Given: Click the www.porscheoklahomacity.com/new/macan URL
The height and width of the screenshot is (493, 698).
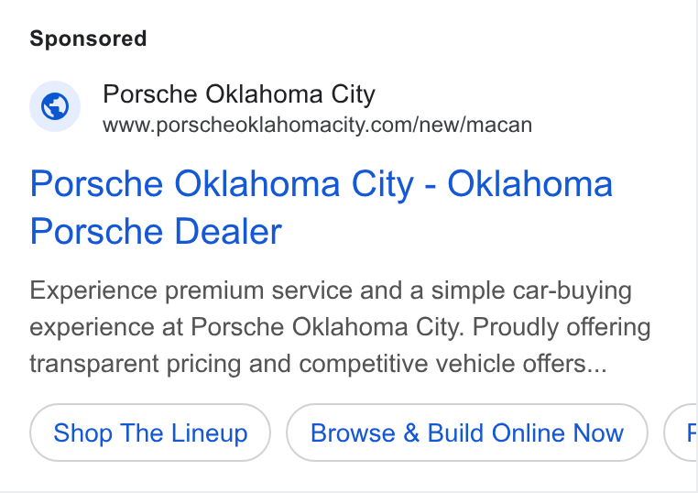Looking at the screenshot, I should click(x=317, y=126).
